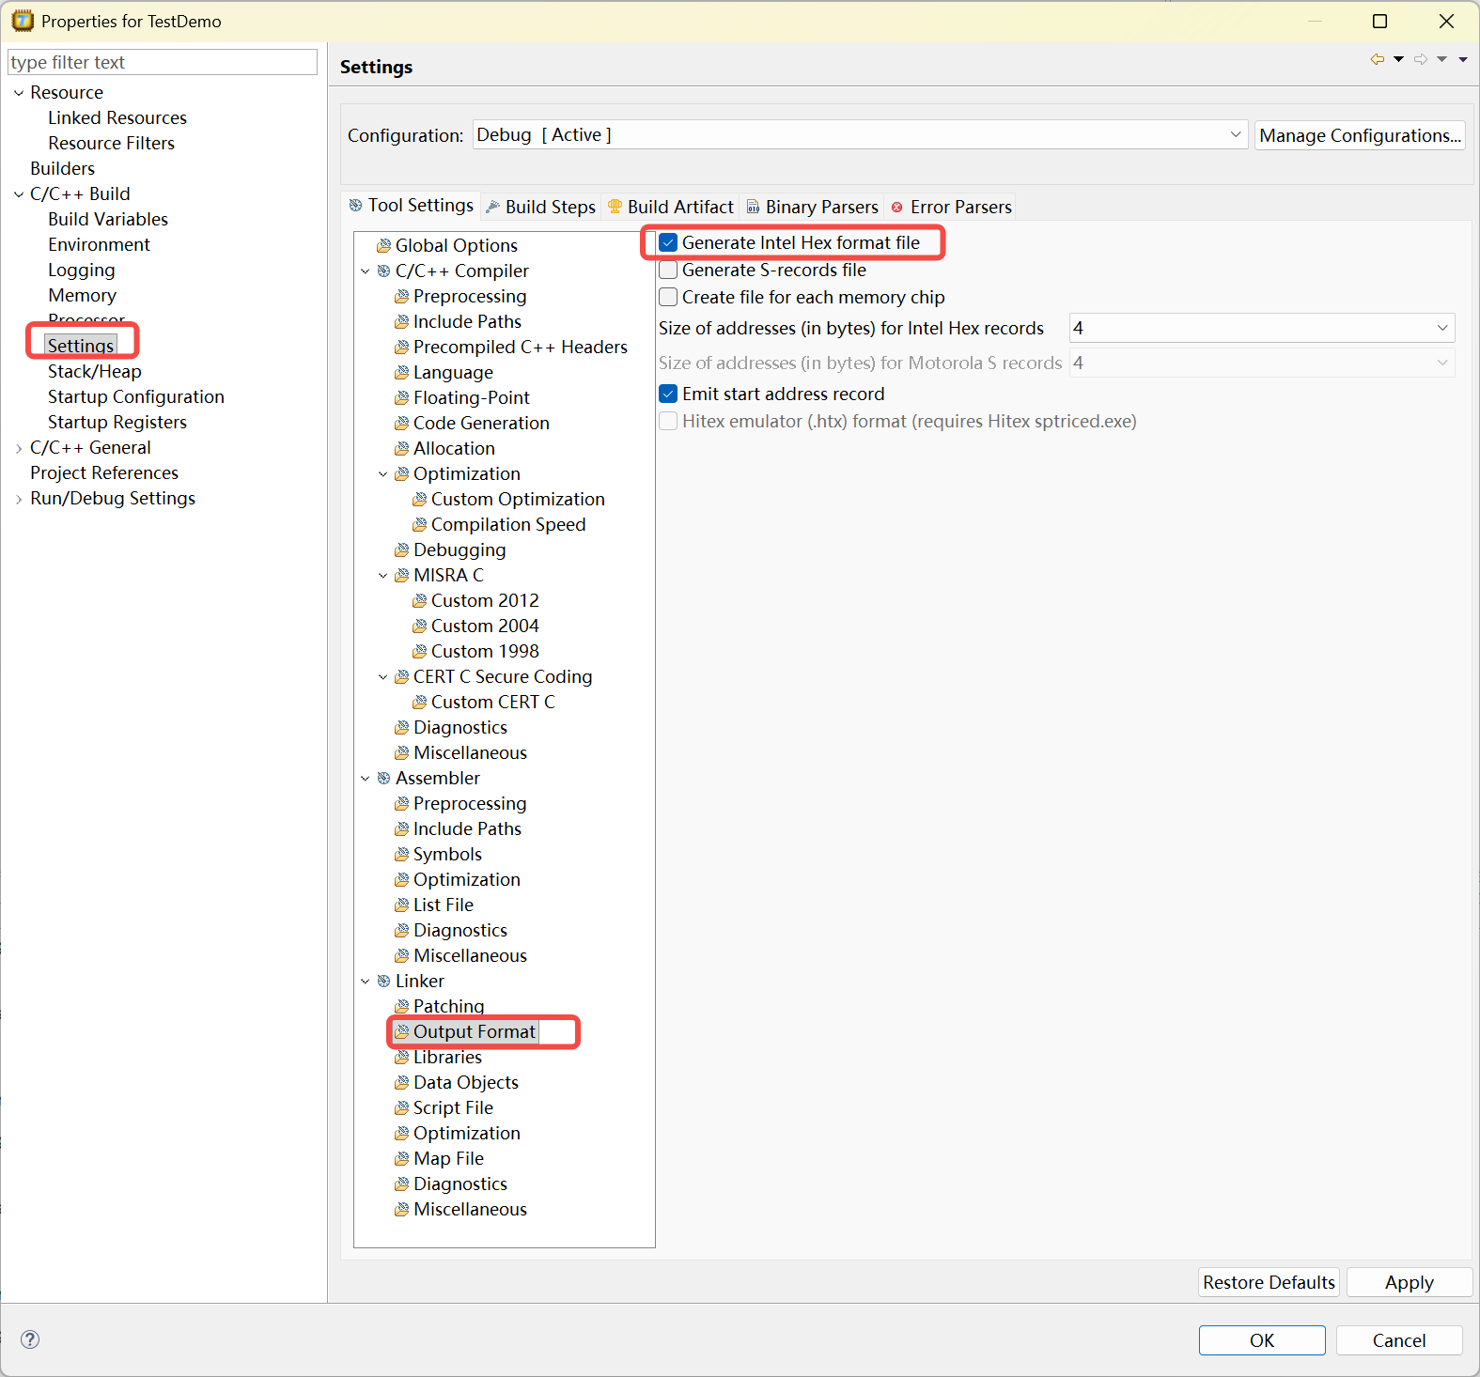This screenshot has width=1480, height=1377.
Task: Click the type filter text field
Action: click(x=163, y=62)
